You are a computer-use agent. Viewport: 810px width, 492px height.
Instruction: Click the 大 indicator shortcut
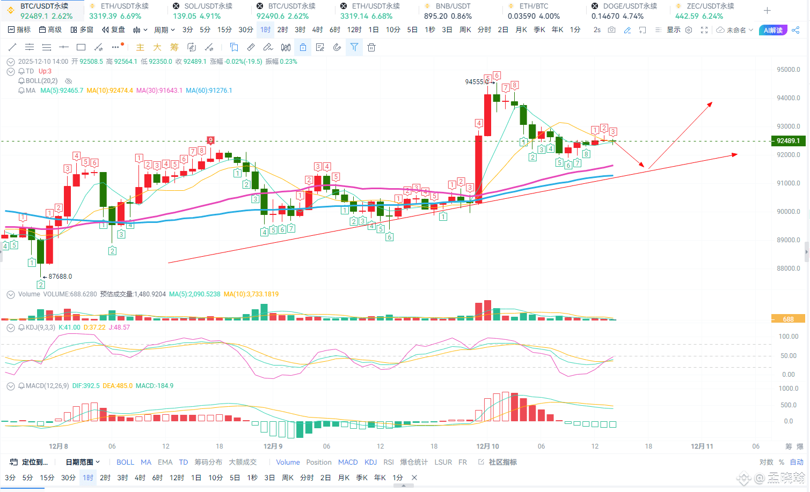click(157, 47)
